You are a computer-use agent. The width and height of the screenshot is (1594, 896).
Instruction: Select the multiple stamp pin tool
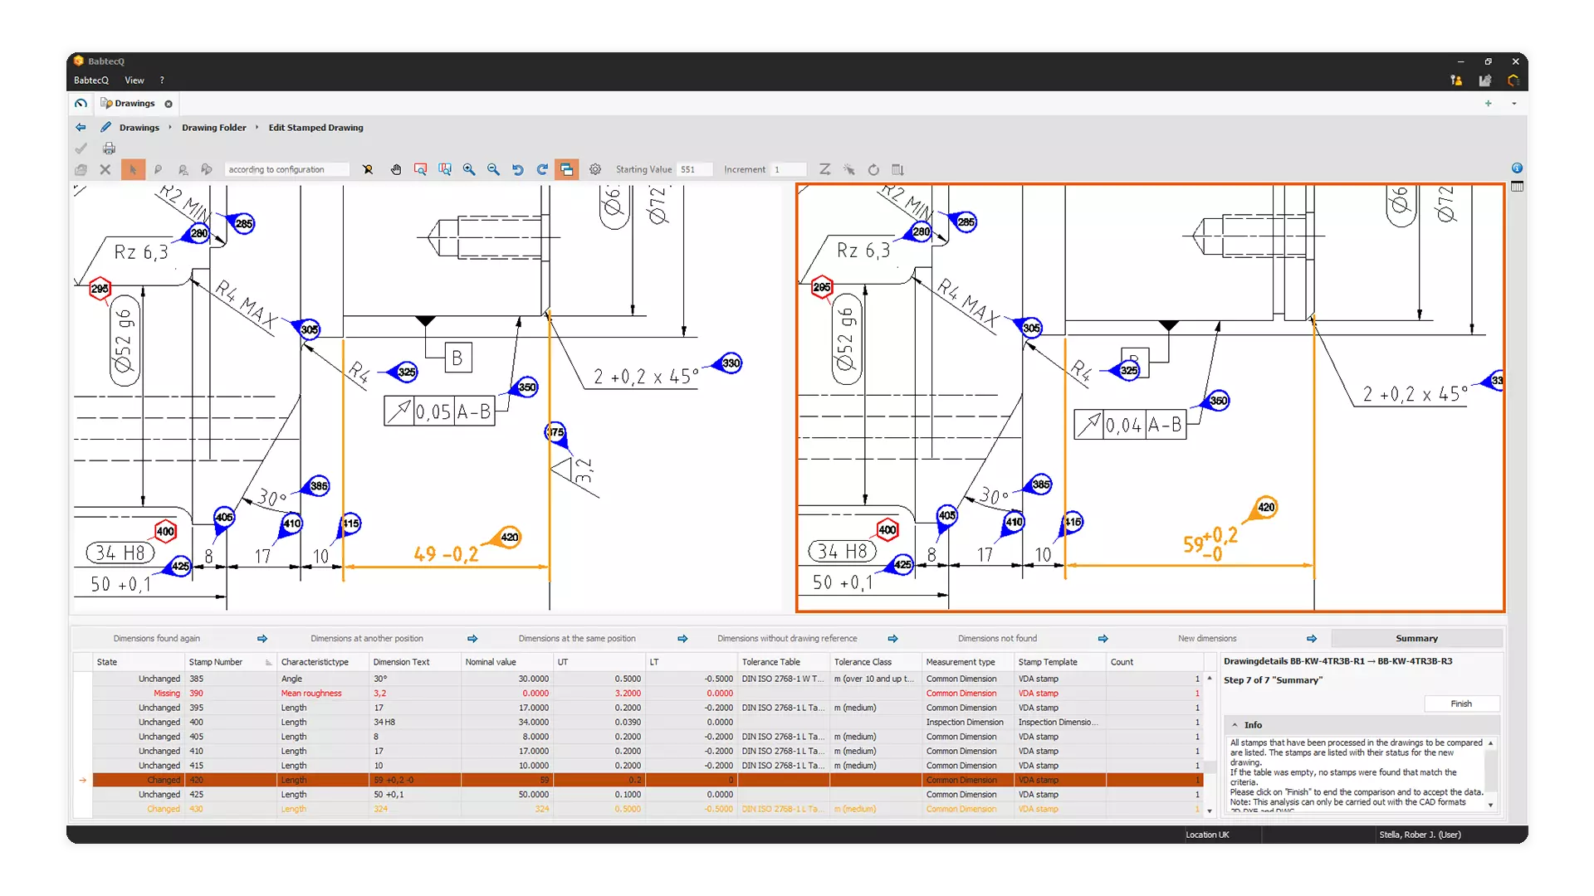point(207,169)
